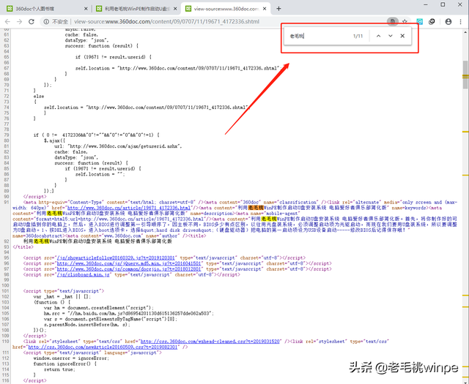Go forward to the next page
Viewport: 469px width, 384px height.
click(20, 21)
